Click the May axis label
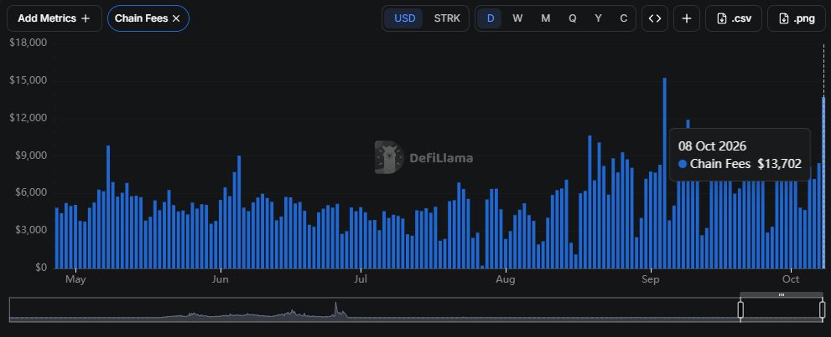The width and height of the screenshot is (831, 337). (75, 279)
